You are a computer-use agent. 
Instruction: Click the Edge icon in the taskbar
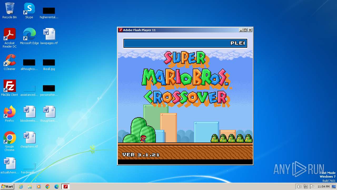click(x=57, y=187)
